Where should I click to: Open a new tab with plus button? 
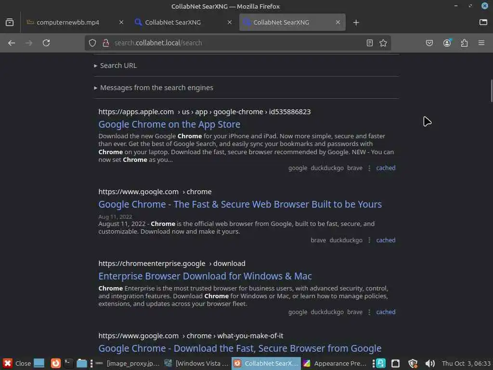point(356,22)
